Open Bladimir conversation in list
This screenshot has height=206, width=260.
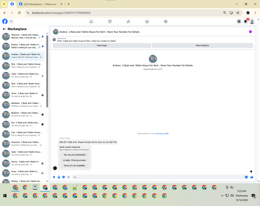coord(23,114)
